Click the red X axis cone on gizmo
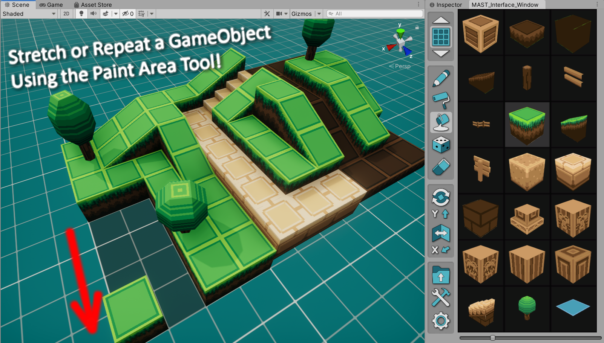604x343 pixels. [391, 47]
